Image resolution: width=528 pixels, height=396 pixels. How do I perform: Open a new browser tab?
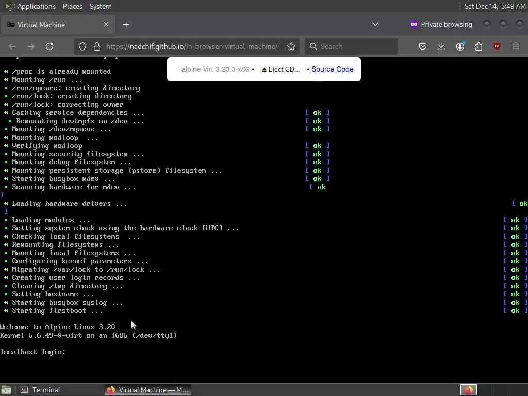[126, 25]
